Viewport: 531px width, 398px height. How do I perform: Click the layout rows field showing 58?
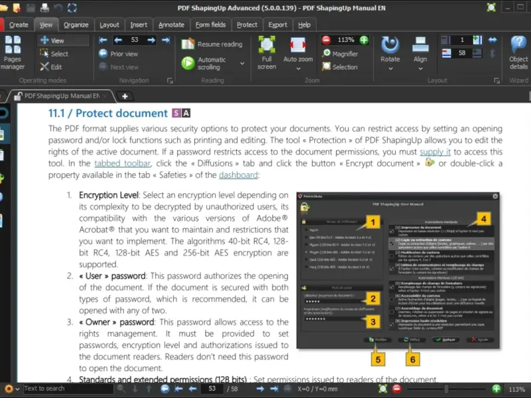pos(462,53)
